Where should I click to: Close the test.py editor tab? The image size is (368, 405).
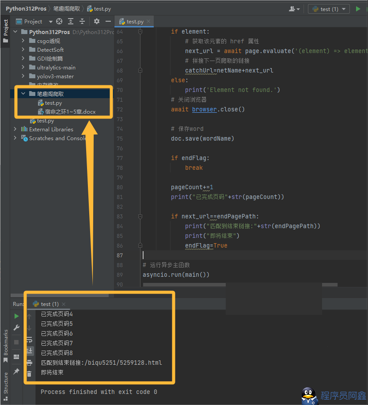[x=148, y=21]
